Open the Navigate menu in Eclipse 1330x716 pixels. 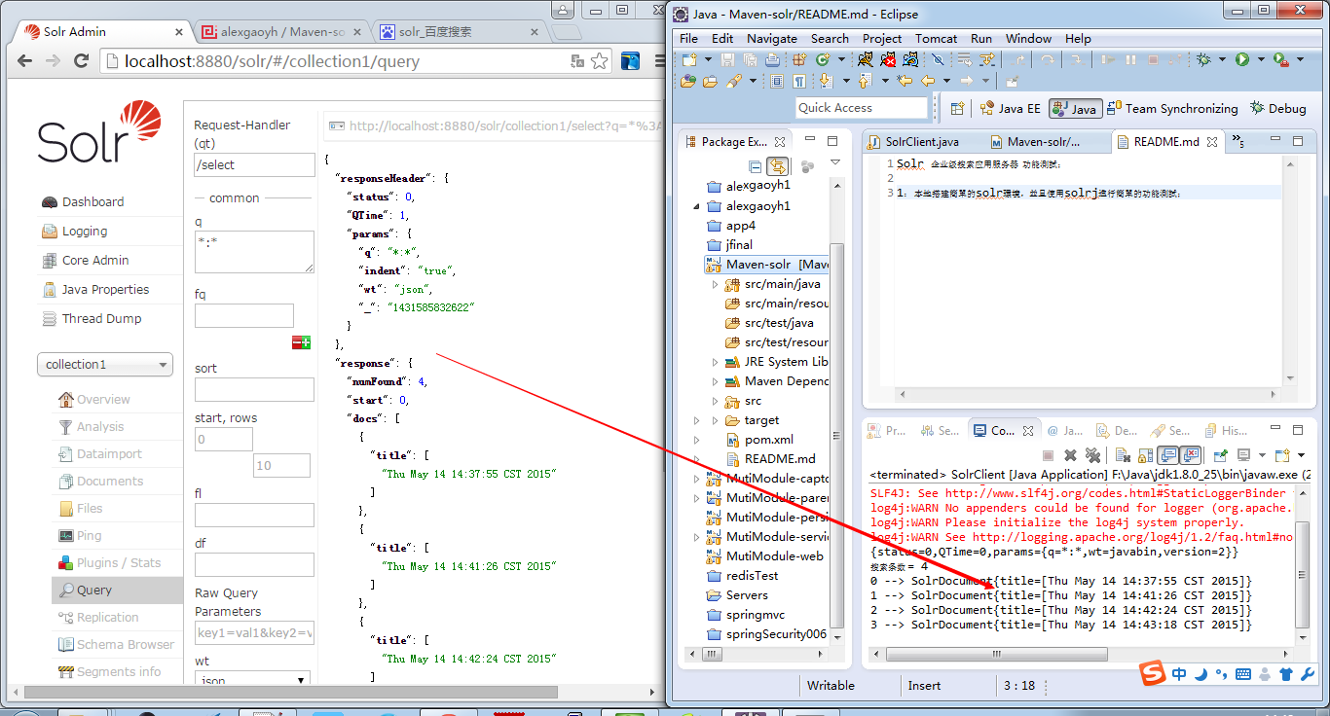tap(772, 39)
